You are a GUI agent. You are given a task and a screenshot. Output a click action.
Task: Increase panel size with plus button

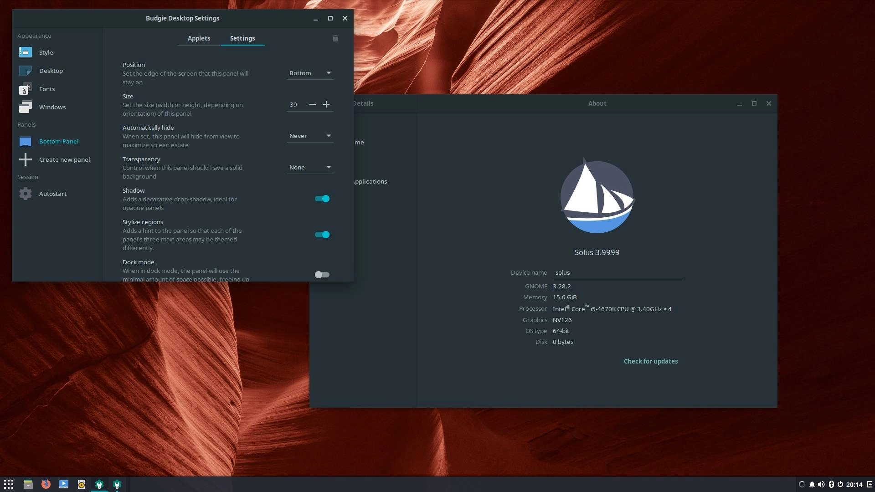326,104
